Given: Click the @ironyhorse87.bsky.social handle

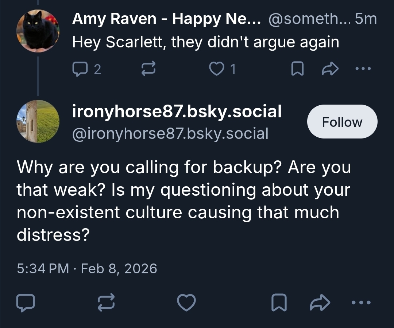Looking at the screenshot, I should (x=170, y=134).
